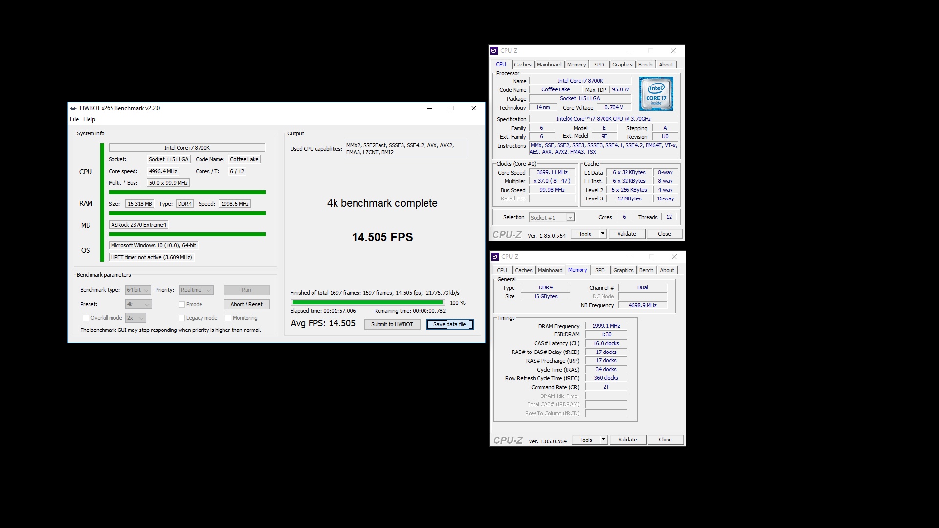
Task: Close the top CPU-Z window via X
Action: 673,51
